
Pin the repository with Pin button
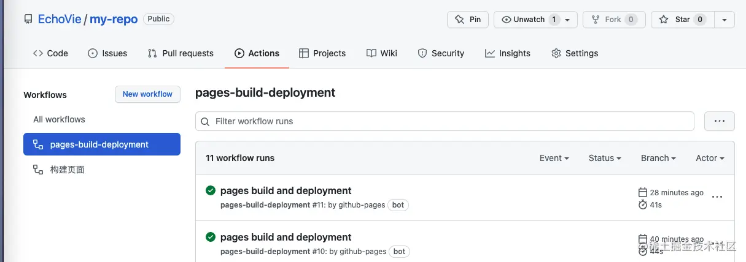point(468,20)
